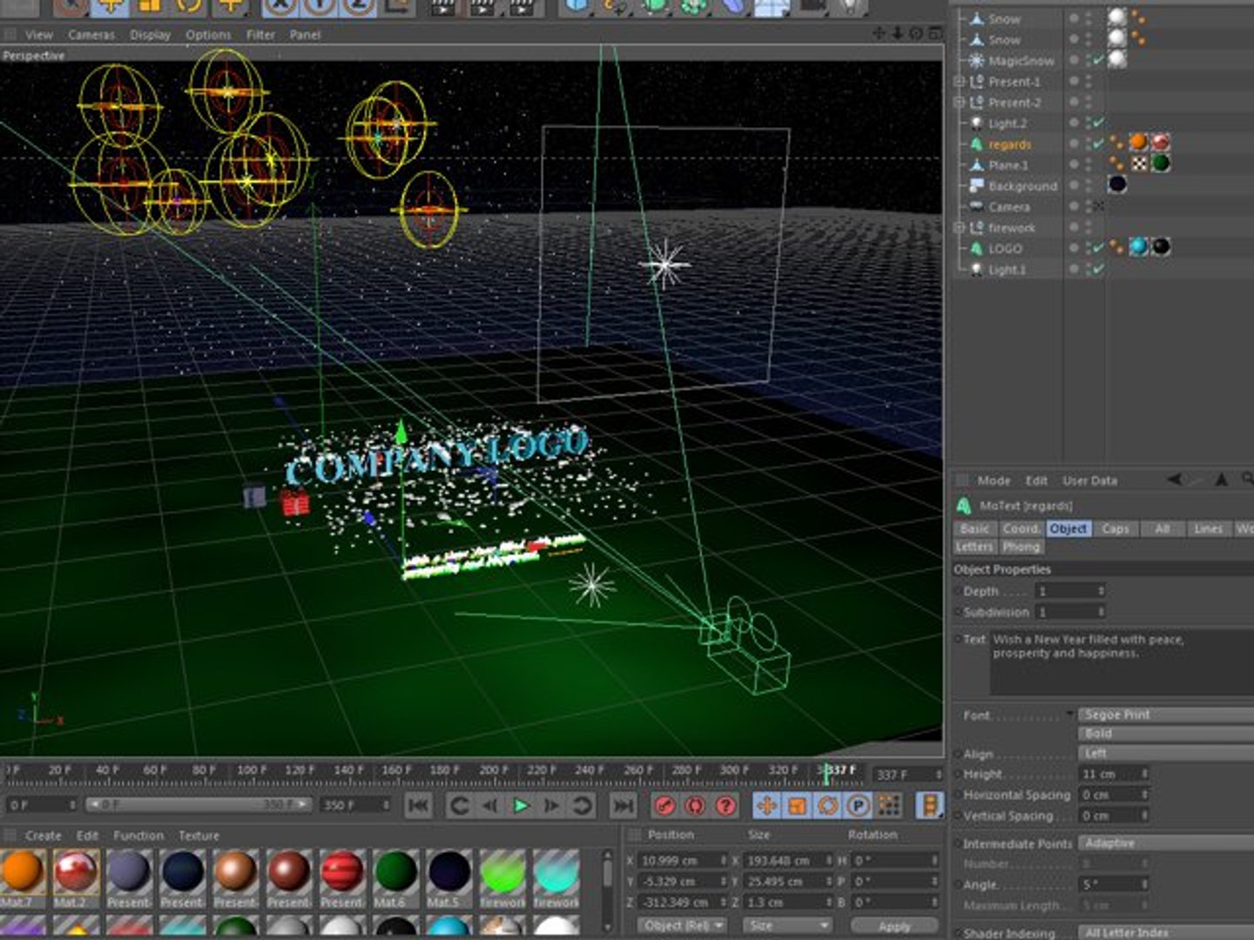This screenshot has width=1254, height=940.
Task: Click the timeline ruler at 200 F
Action: coord(493,770)
